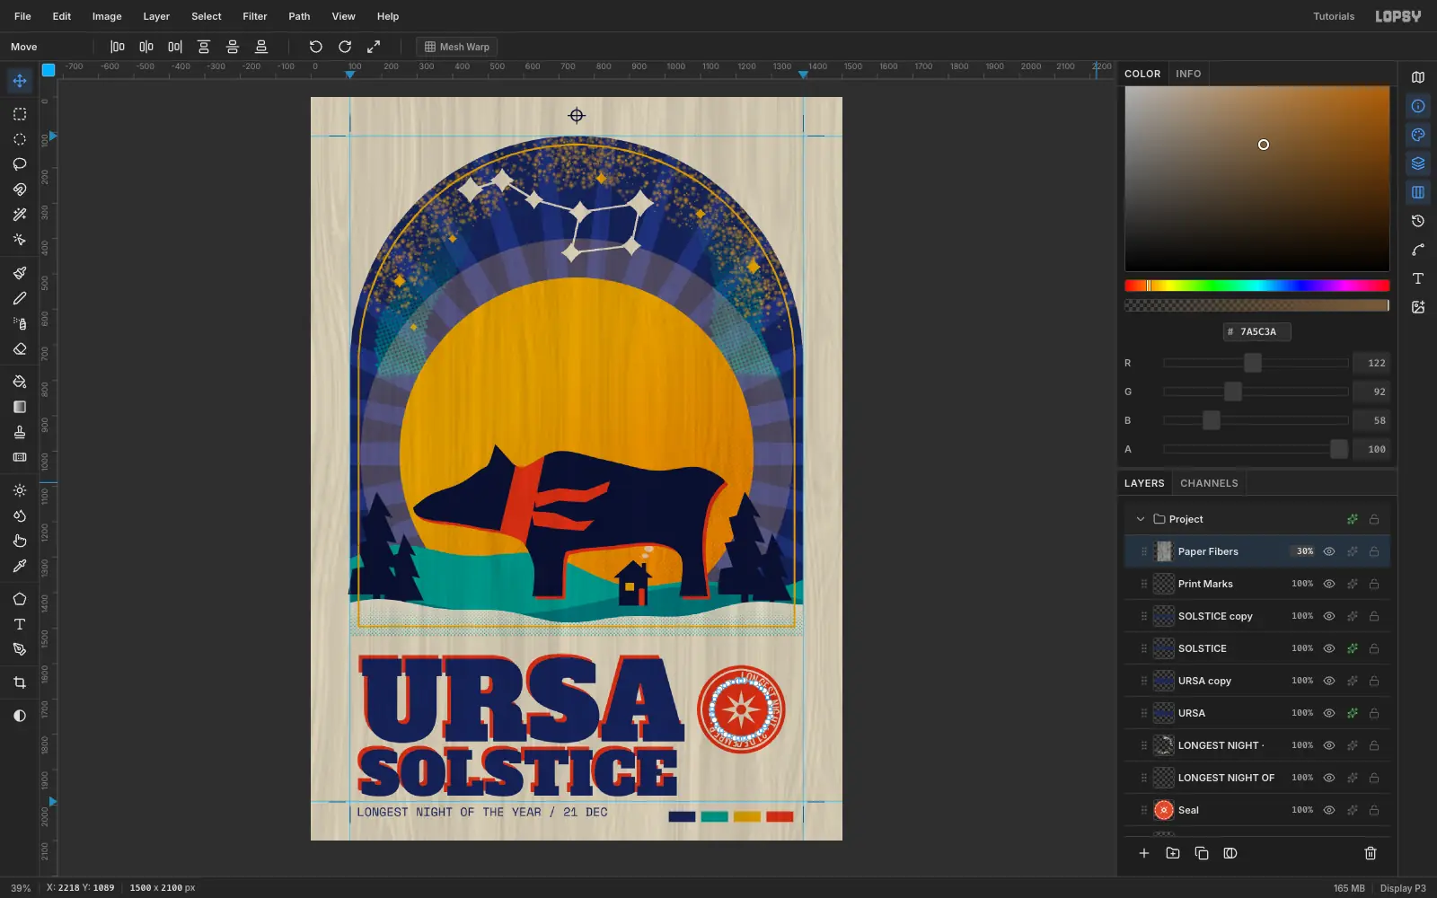Screen dimensions: 1437x898
Task: Click the delete layer trash icon
Action: pyautogui.click(x=1371, y=853)
